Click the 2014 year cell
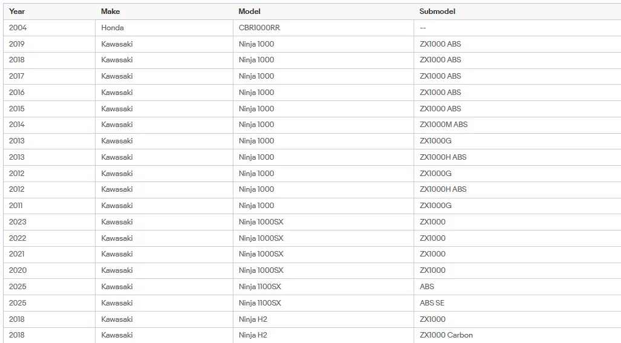Image resolution: width=621 pixels, height=343 pixels. [x=17, y=125]
